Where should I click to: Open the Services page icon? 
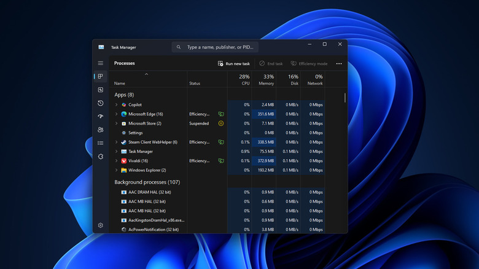pos(101,157)
